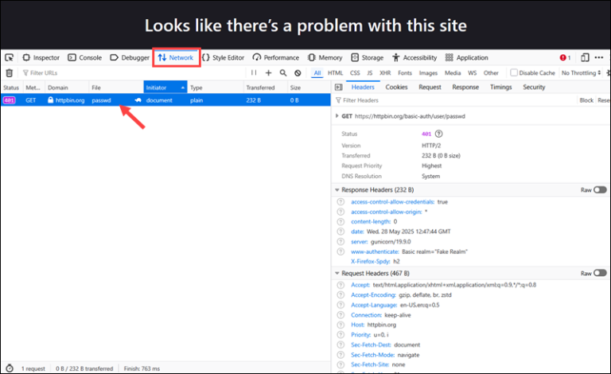611x374 pixels.
Task: Enable the Disable Cache checkbox
Action: tap(514, 73)
